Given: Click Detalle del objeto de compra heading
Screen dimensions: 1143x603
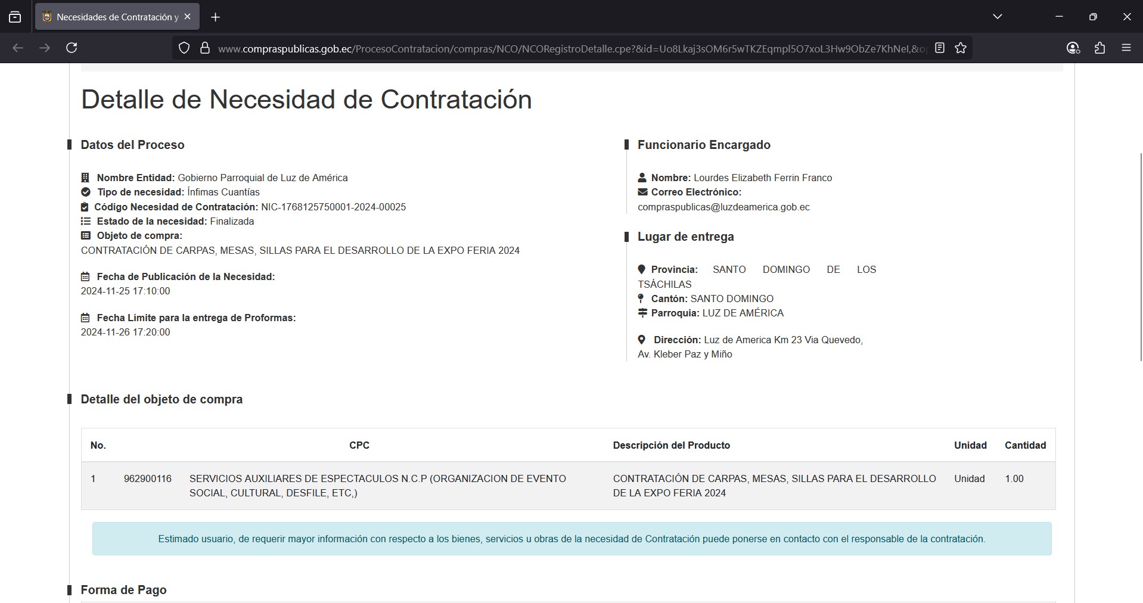Looking at the screenshot, I should (x=161, y=399).
